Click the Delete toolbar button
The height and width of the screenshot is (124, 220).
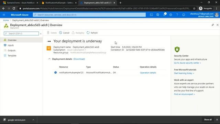[x=52, y=33]
